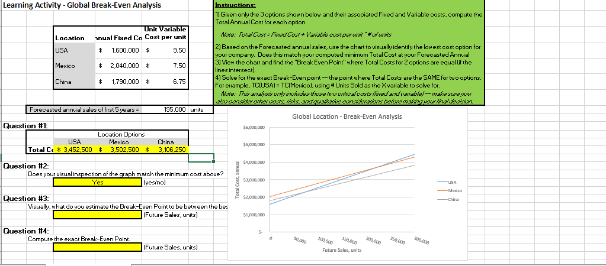Select the China location row label

coord(75,82)
